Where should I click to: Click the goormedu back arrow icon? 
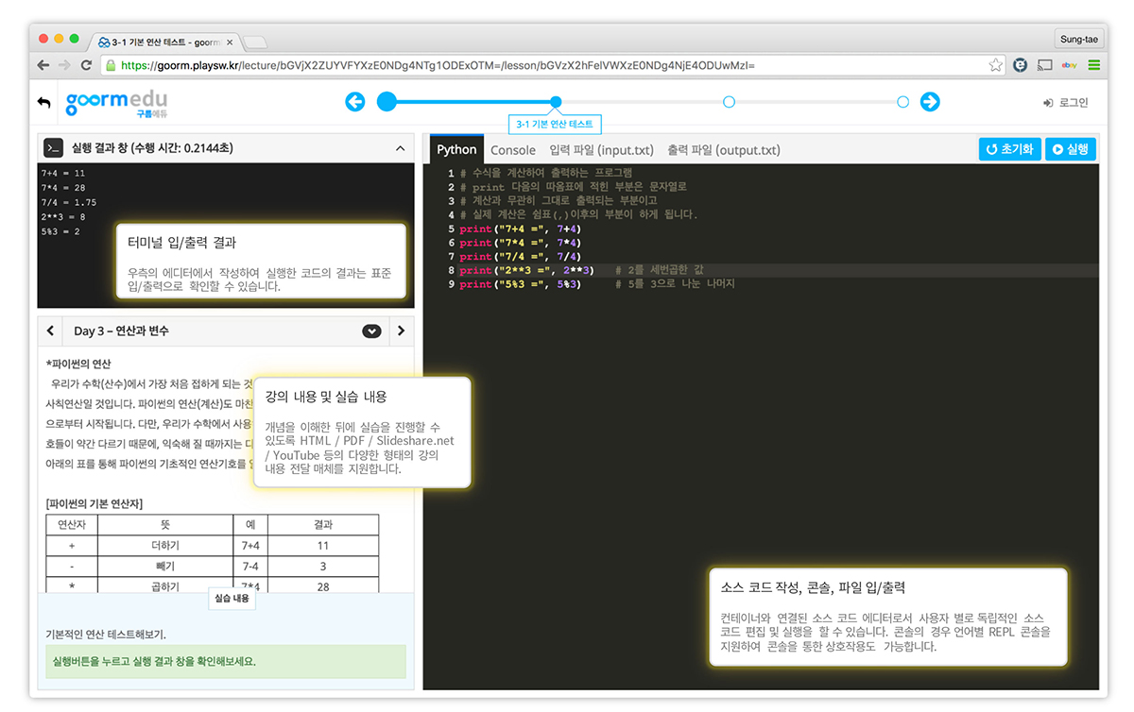(x=44, y=102)
